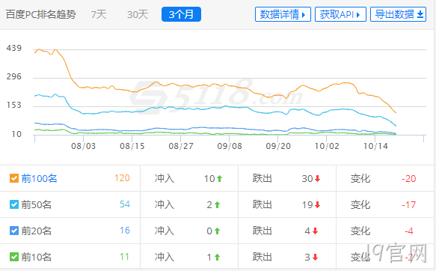436x271 pixels.
Task: Click the red down arrow beside 19
Action: pyautogui.click(x=318, y=205)
